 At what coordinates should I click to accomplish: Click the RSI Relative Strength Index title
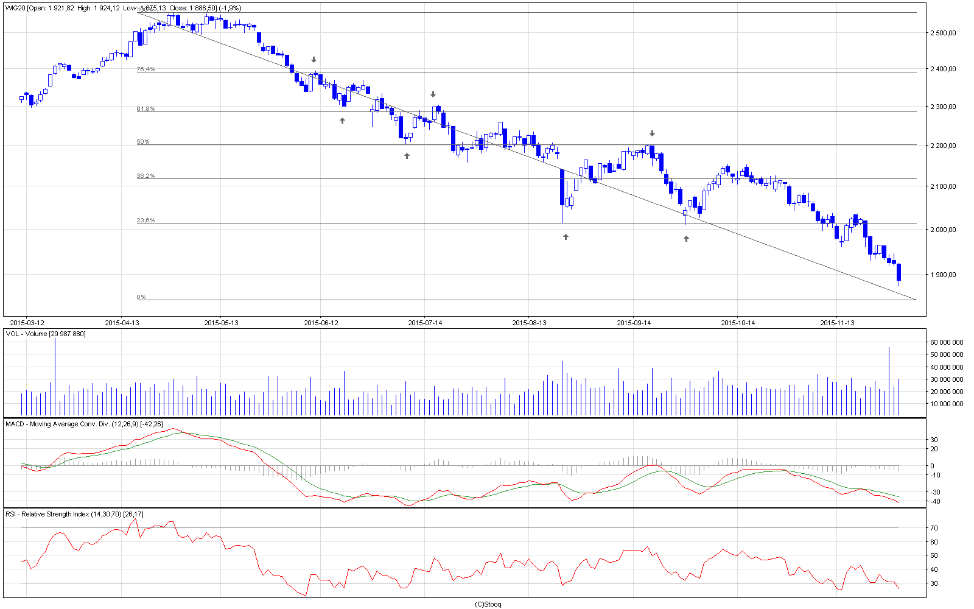[x=74, y=514]
